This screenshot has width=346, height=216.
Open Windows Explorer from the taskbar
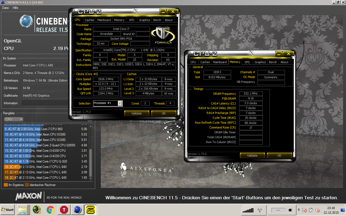[23, 210]
